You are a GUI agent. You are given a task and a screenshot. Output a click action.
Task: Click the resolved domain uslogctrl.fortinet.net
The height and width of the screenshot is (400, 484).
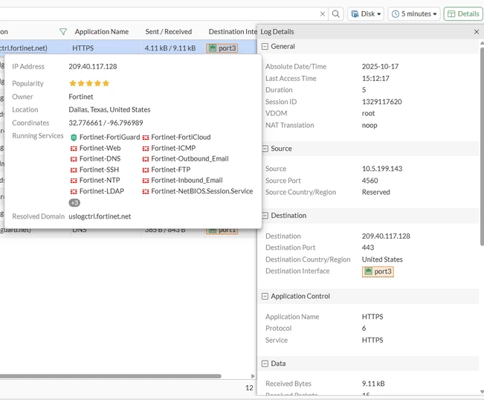(x=100, y=216)
